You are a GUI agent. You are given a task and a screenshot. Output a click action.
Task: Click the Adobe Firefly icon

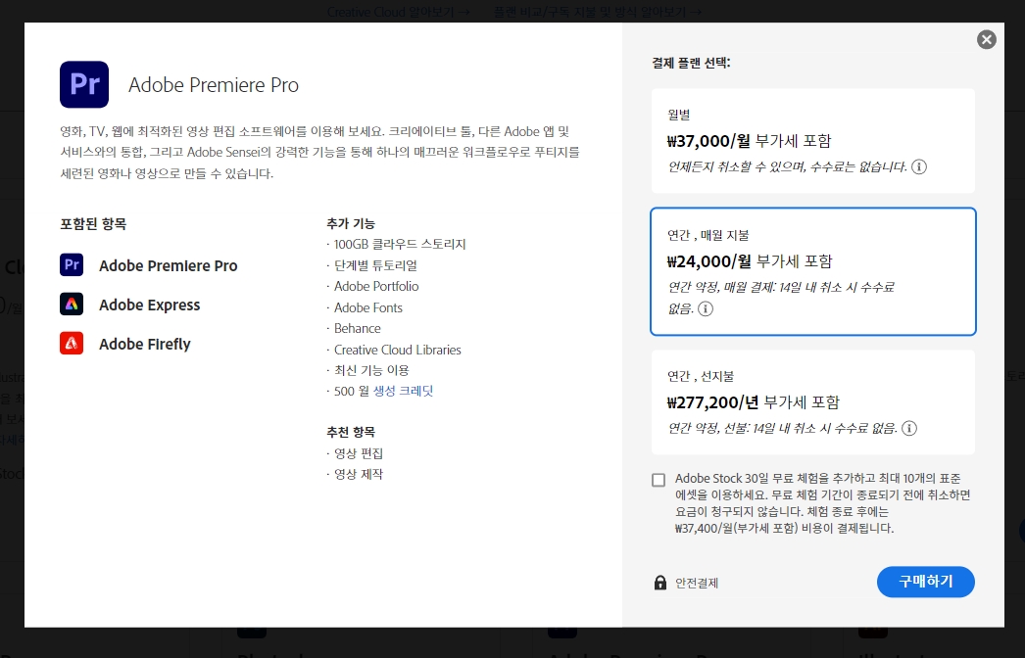[72, 343]
